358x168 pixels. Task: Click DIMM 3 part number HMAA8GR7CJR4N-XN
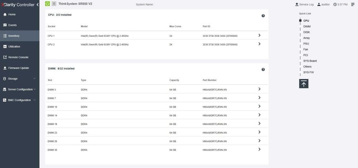(x=214, y=90)
